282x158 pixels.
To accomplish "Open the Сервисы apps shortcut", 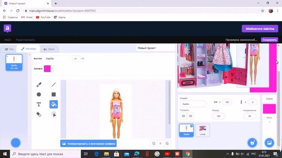I will [10, 17].
